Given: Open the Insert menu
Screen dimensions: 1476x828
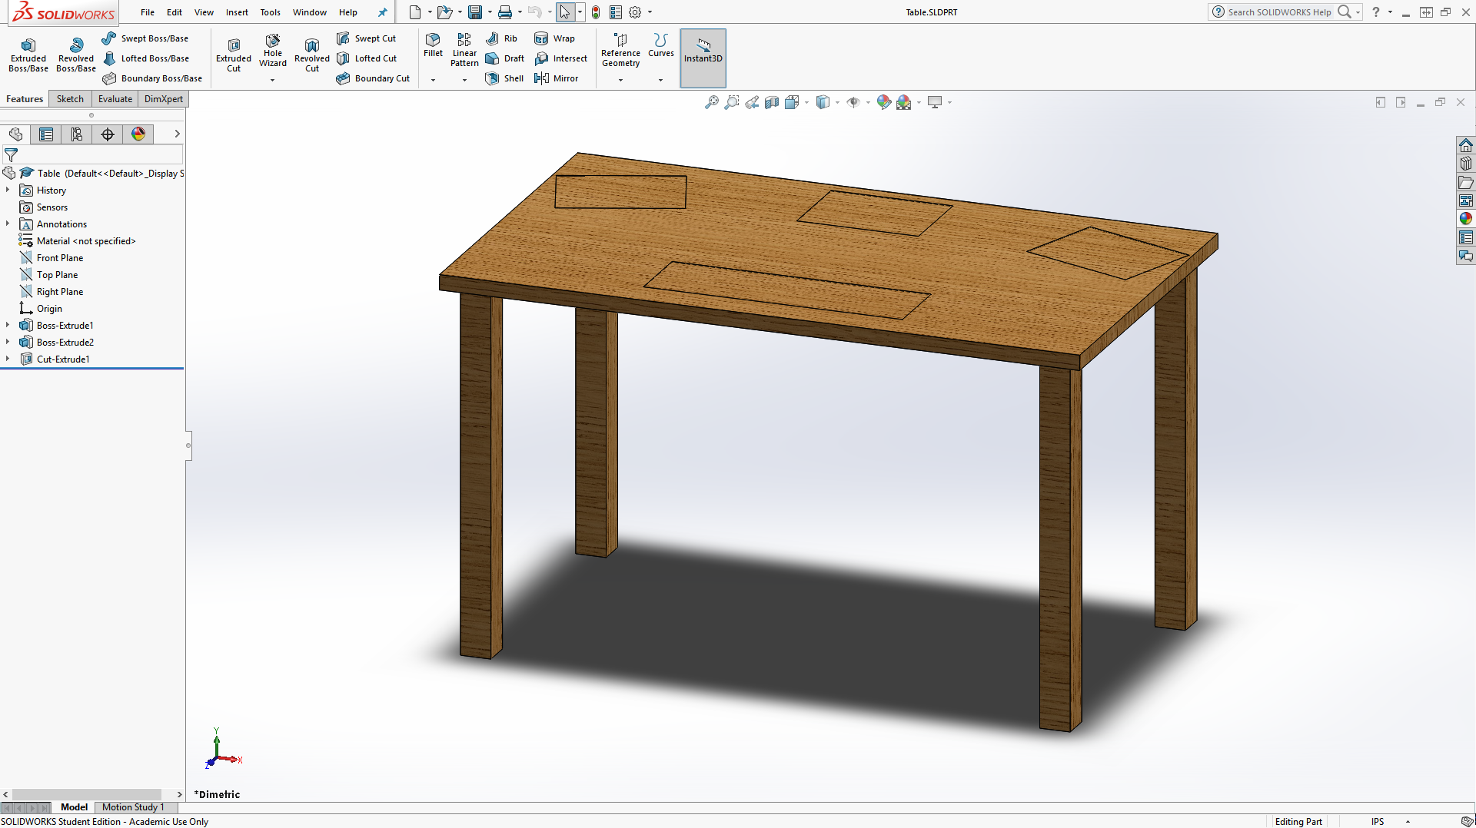Looking at the screenshot, I should point(237,12).
